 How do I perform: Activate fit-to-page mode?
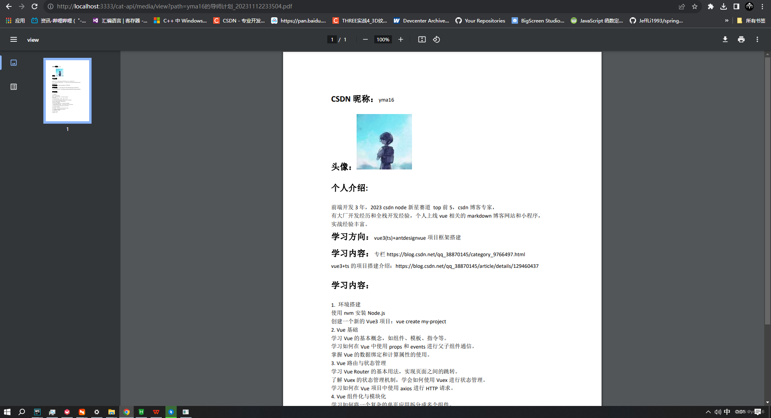coord(422,39)
